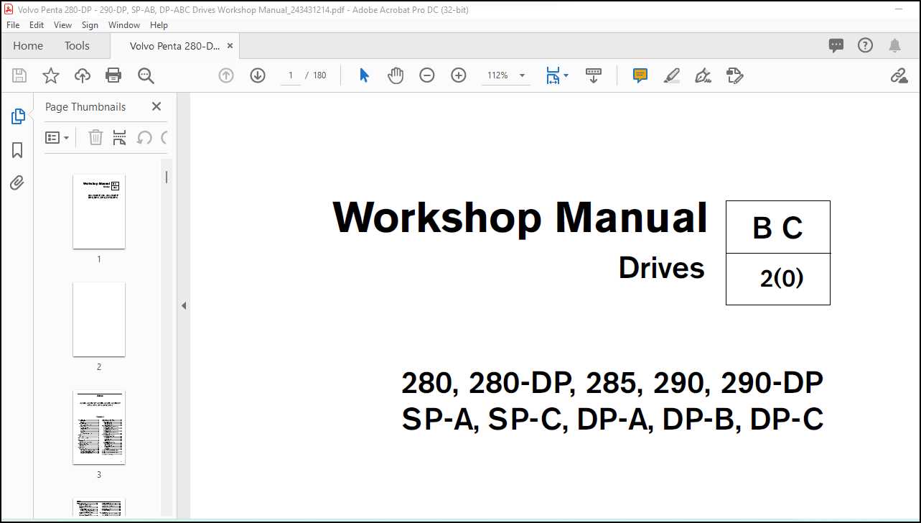Click the scrolling mode keyboard icon

tap(594, 75)
